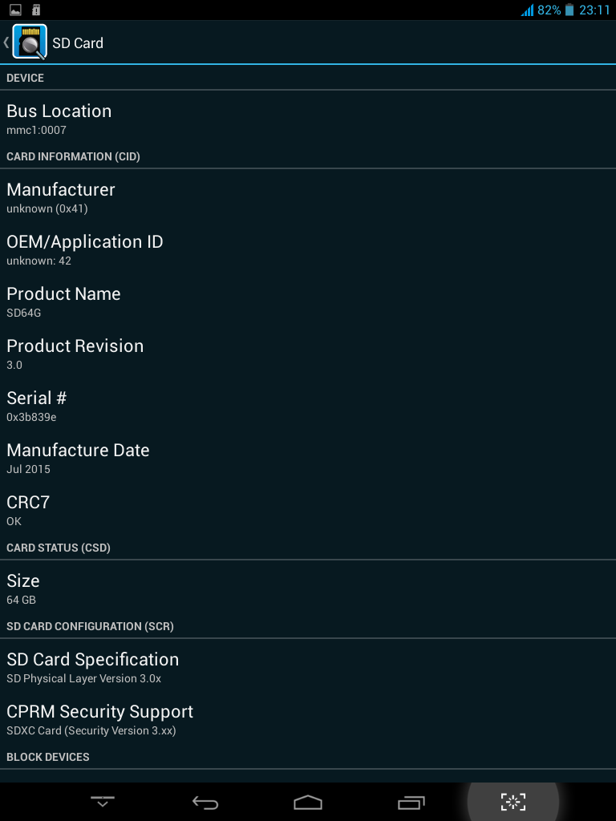Tap the Product Name item

pos(308,301)
